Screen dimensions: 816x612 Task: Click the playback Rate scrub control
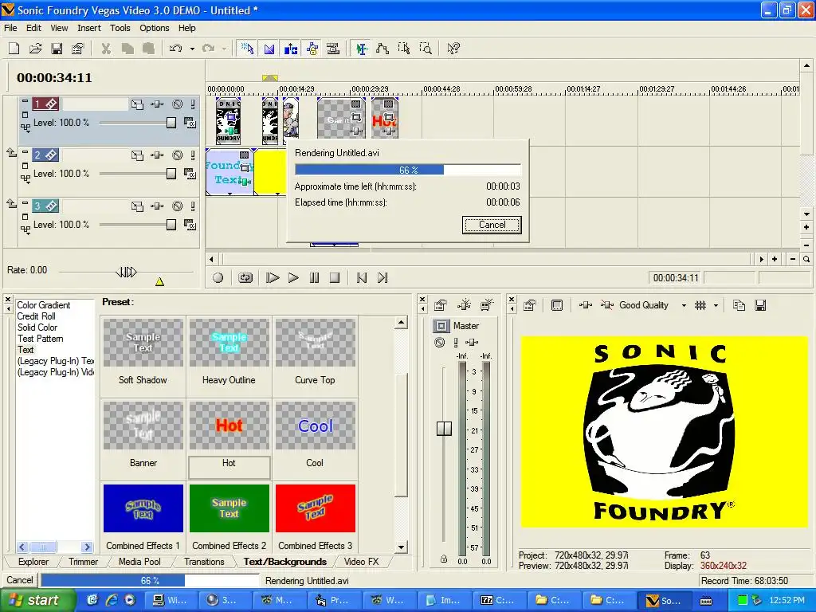[x=126, y=272]
